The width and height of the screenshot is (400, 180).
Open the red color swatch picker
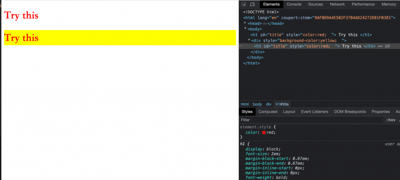point(264,133)
